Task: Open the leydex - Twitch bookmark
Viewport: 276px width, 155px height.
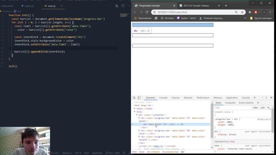Action: (187, 18)
